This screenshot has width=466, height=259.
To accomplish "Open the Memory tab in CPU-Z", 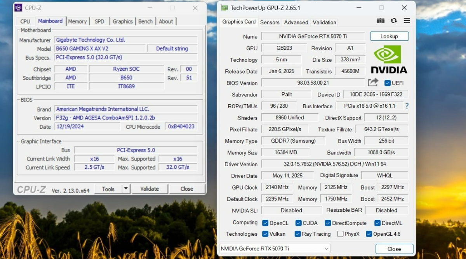I will tap(77, 21).
